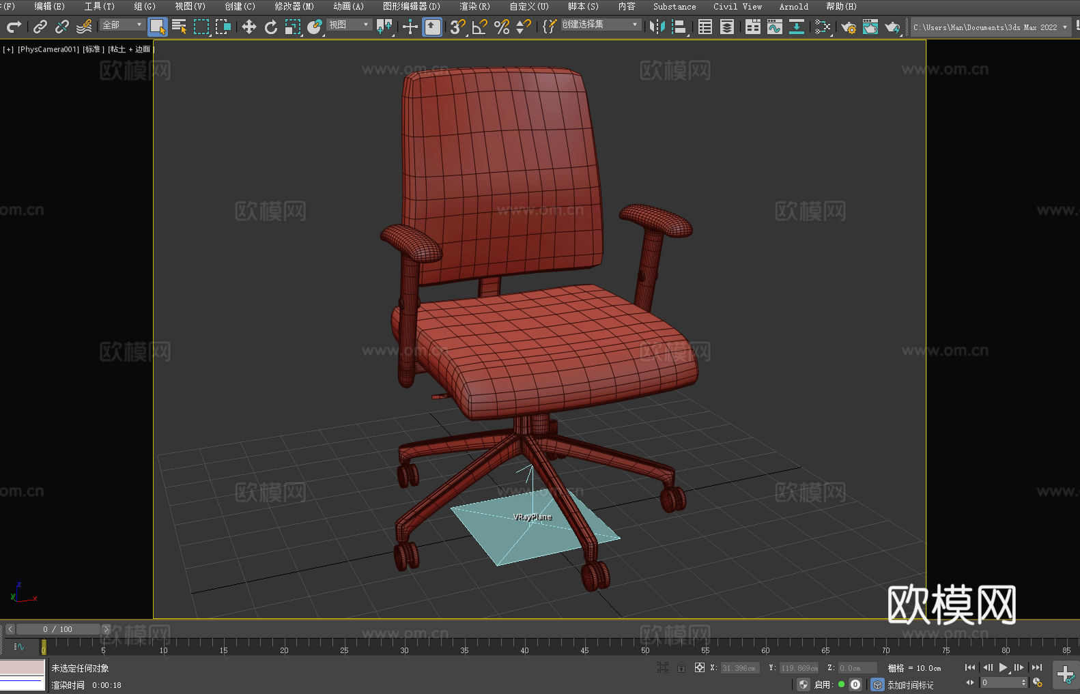The image size is (1080, 694).
Task: Activate the Select Object tool
Action: click(158, 27)
